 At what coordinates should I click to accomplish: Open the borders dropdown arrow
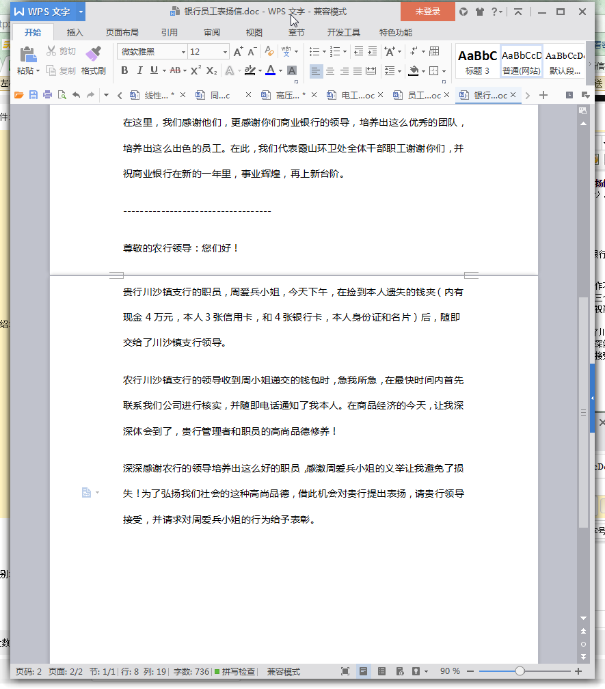(x=444, y=71)
